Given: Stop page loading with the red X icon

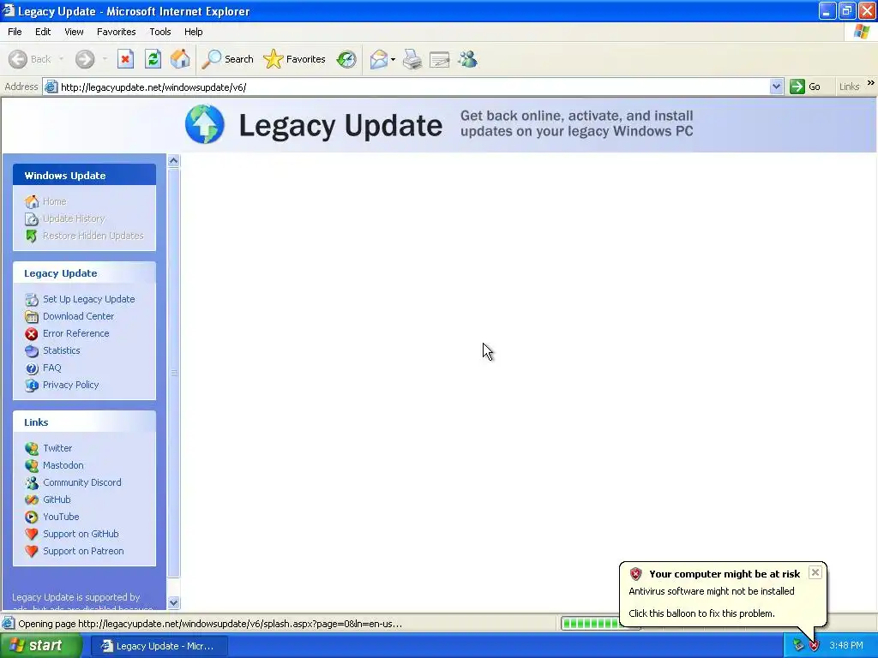Looking at the screenshot, I should 125,59.
